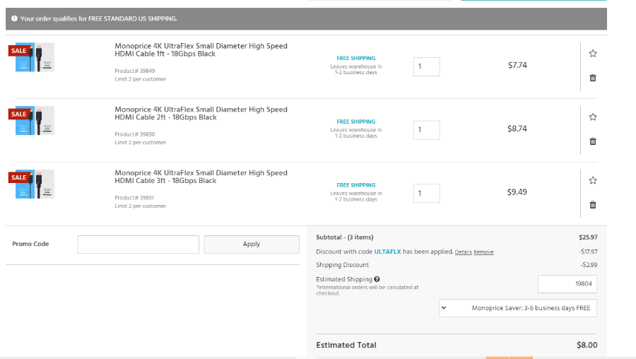Image resolution: width=636 pixels, height=359 pixels.
Task: Edit quantity field for the 3ft cable
Action: point(426,193)
